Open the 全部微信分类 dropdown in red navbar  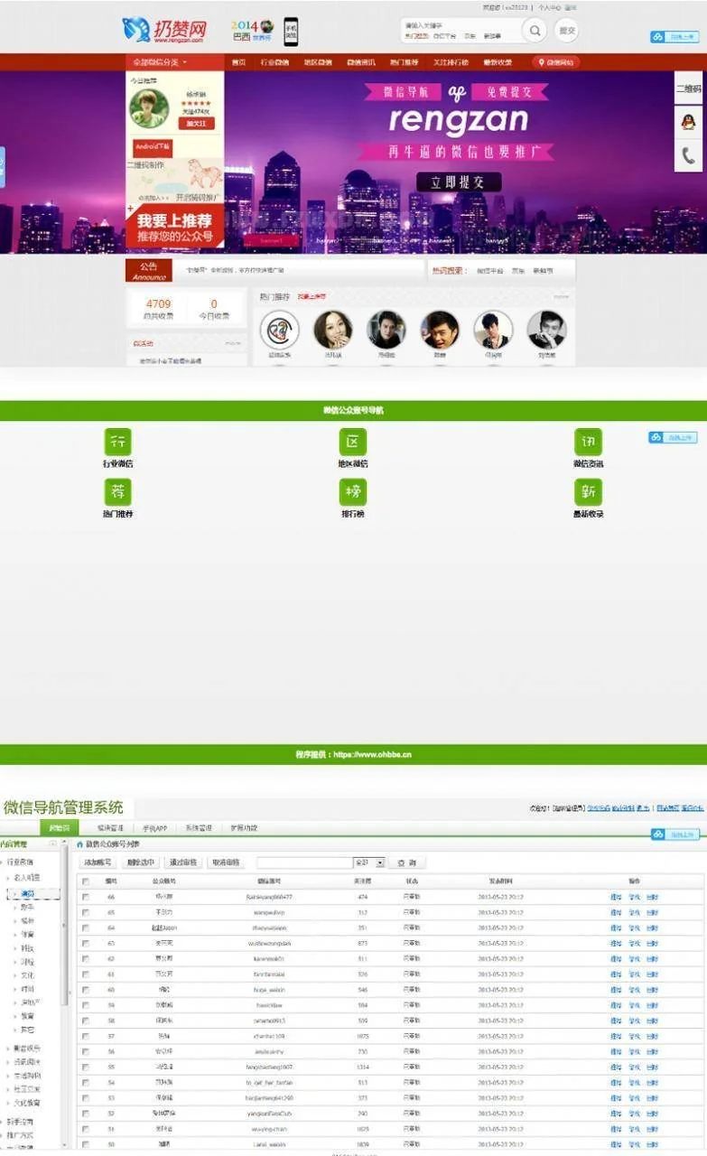click(161, 62)
